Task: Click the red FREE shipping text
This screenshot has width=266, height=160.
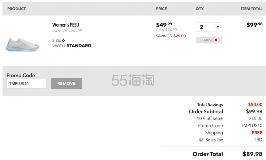Action: (x=257, y=133)
